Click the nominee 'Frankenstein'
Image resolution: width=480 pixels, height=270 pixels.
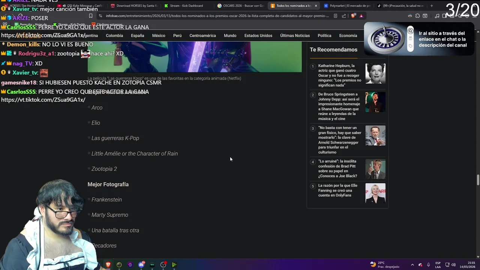point(106,200)
